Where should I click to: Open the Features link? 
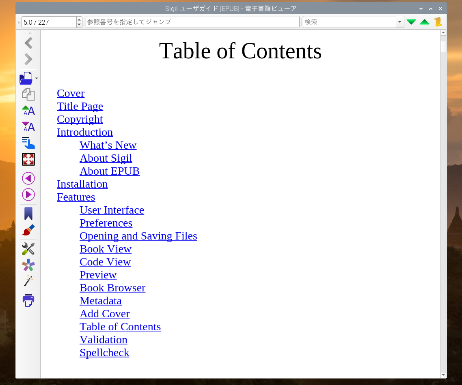pyautogui.click(x=76, y=197)
